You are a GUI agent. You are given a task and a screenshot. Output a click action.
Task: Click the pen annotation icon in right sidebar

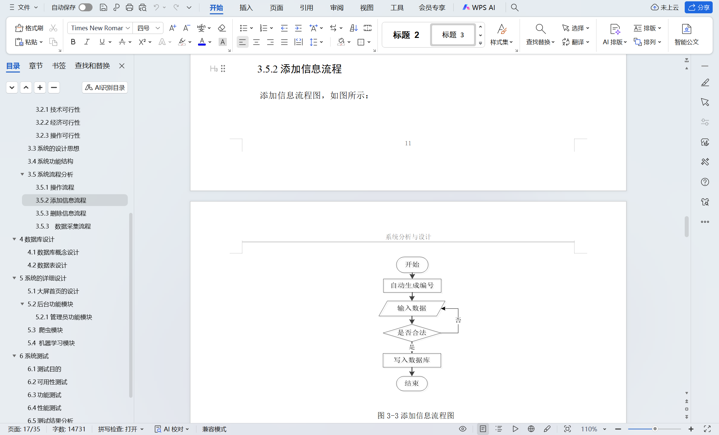pyautogui.click(x=705, y=82)
